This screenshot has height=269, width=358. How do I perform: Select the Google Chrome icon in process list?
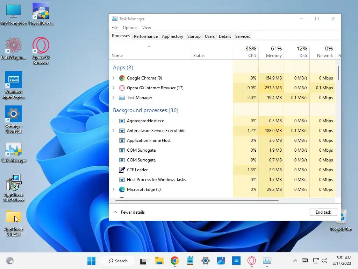coord(122,78)
